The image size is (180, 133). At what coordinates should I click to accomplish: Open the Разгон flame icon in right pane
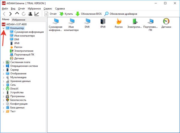pyautogui.click(x=119, y=23)
